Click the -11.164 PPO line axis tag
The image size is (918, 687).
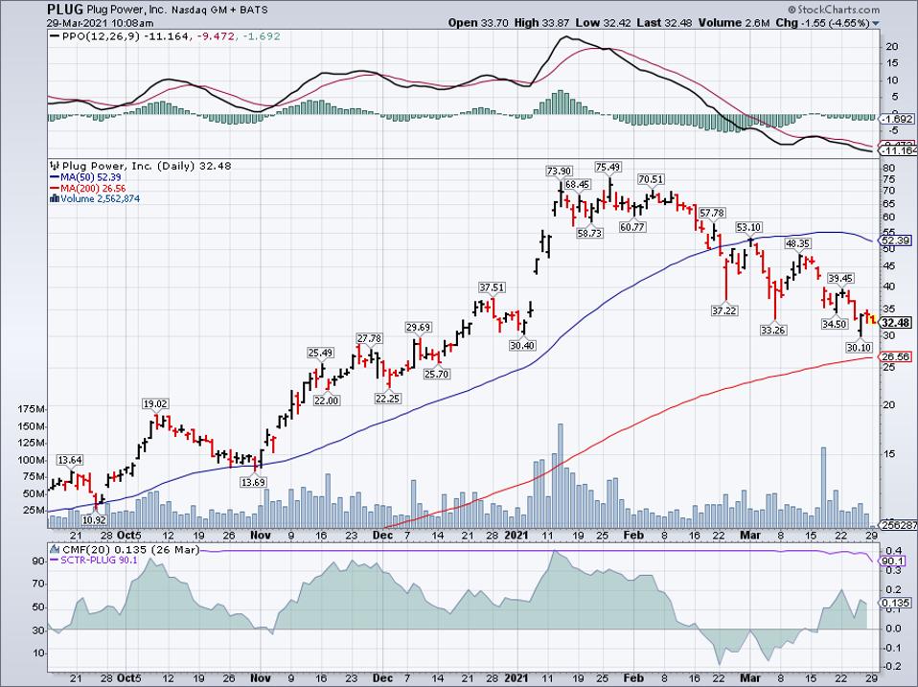(x=899, y=151)
